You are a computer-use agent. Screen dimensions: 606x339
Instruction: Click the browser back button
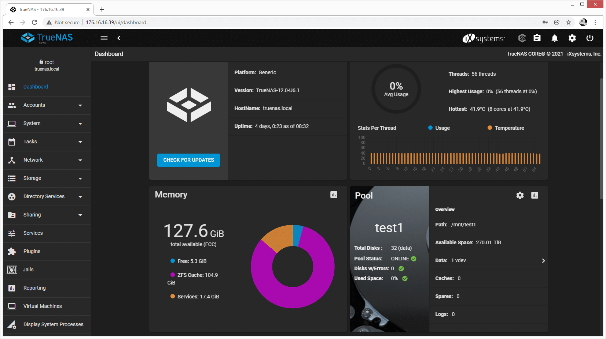(11, 22)
